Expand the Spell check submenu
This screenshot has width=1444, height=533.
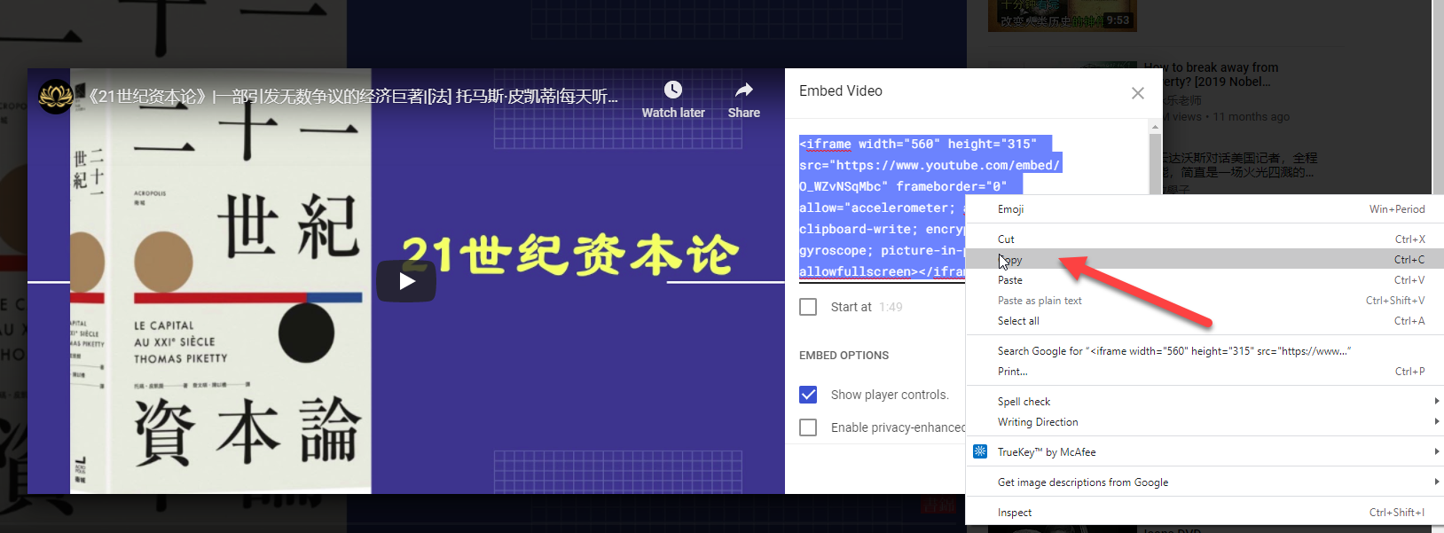click(1437, 401)
